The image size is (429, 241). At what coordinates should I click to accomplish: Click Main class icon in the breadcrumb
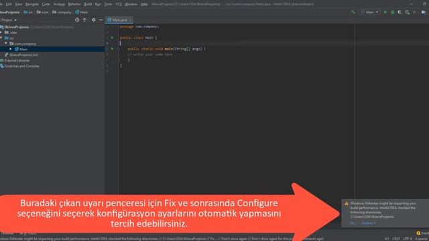point(77,12)
